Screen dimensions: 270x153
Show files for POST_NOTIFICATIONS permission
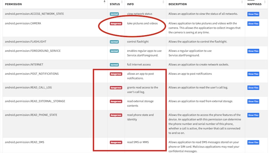(253, 74)
